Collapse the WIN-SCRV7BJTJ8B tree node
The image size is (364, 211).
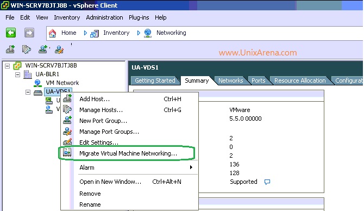(8, 66)
